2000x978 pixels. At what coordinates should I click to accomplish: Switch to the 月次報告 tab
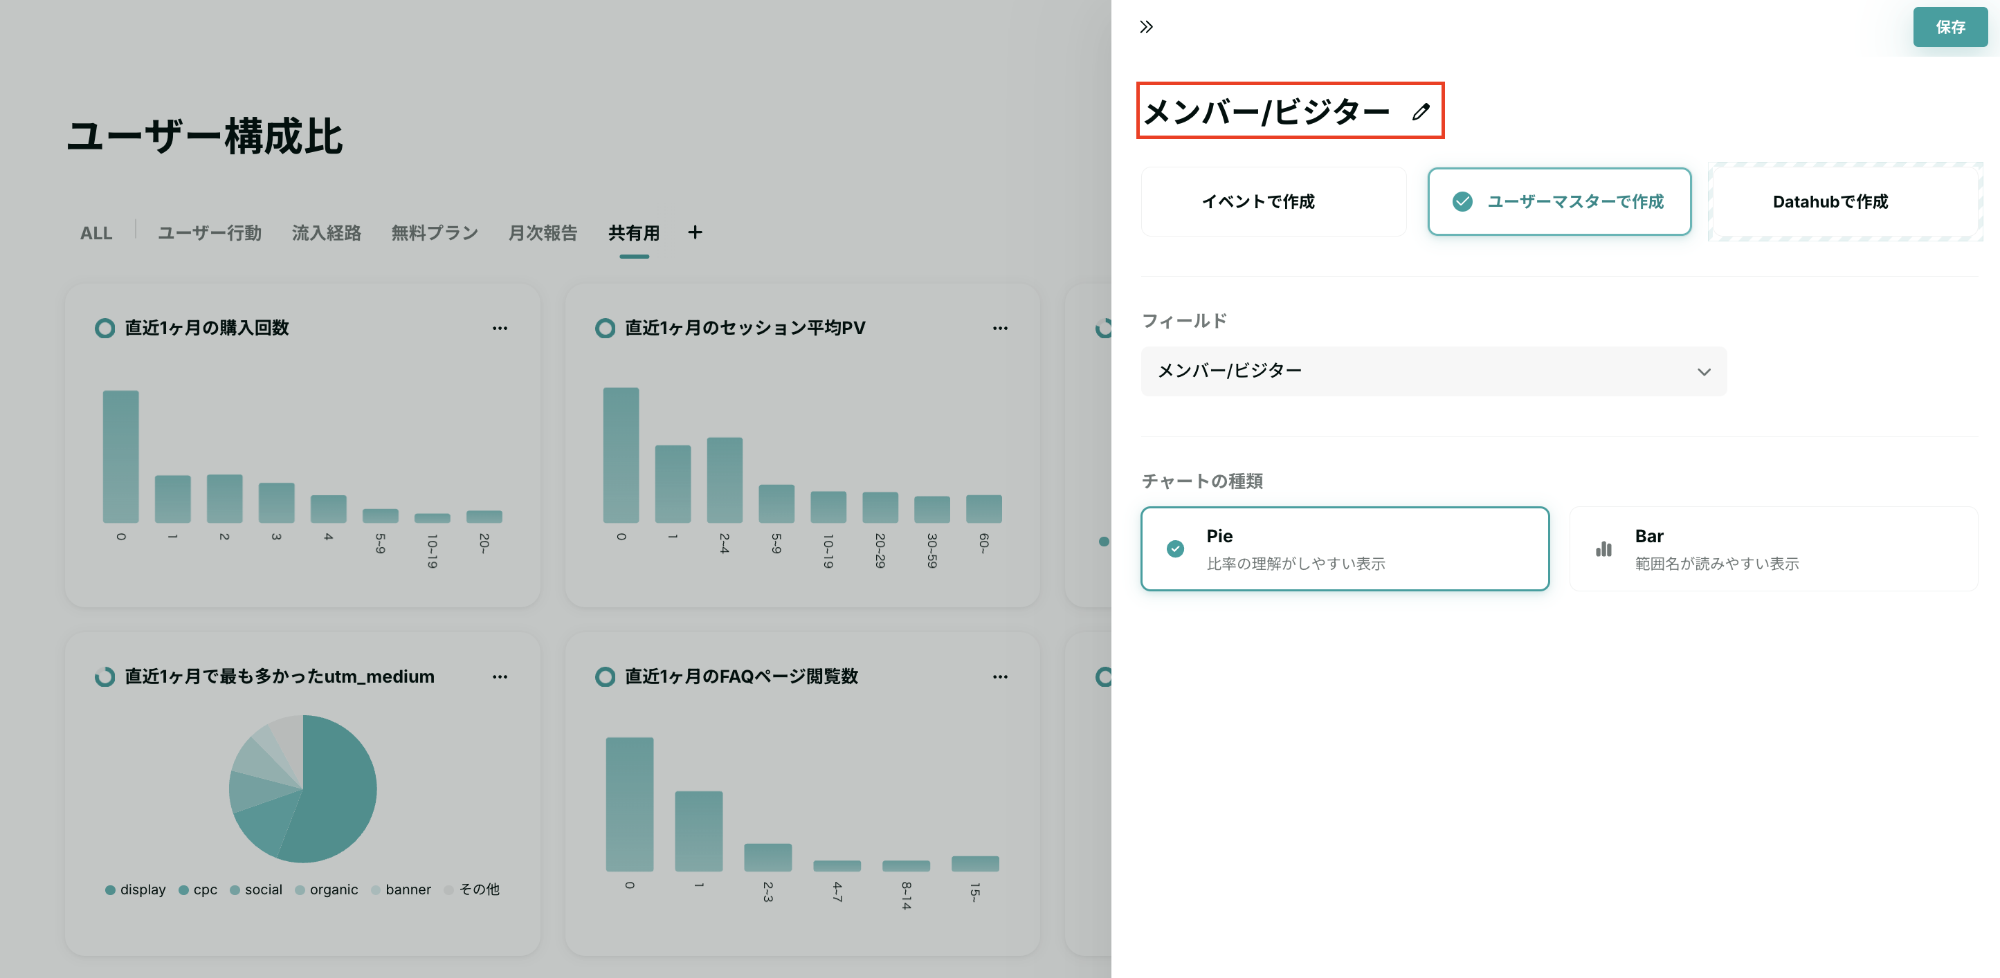tap(543, 233)
